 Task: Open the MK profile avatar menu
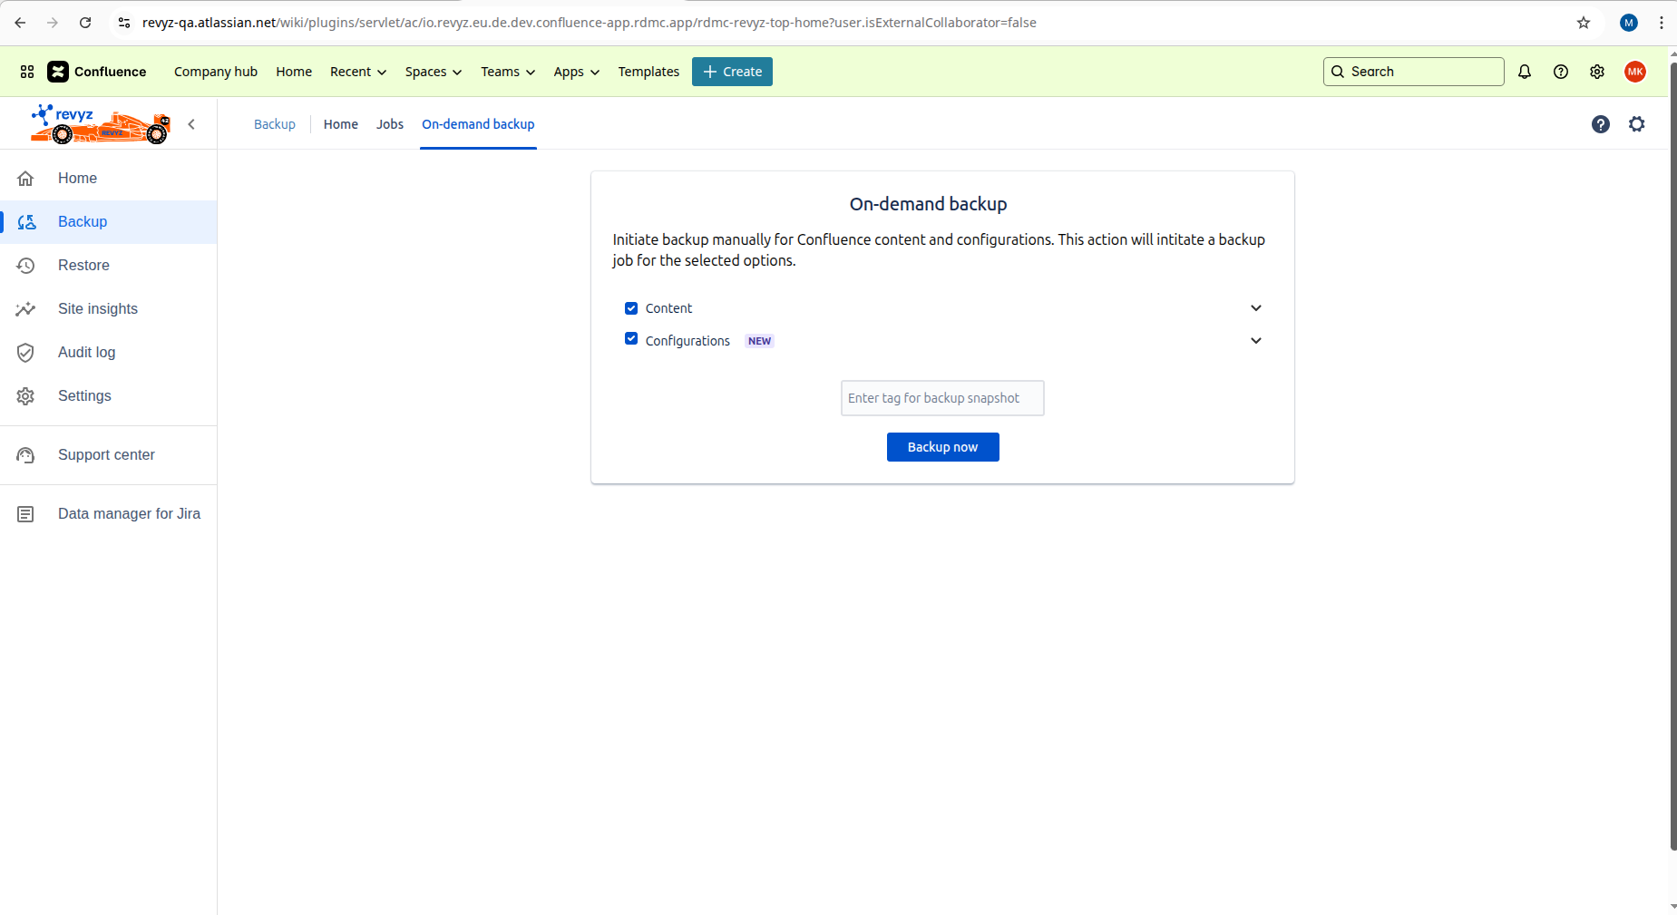pos(1635,72)
